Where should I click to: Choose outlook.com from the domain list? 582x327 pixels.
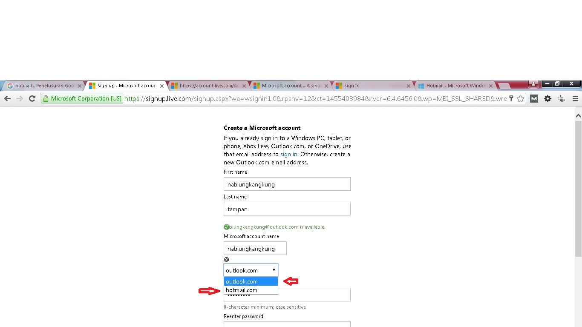pos(251,281)
